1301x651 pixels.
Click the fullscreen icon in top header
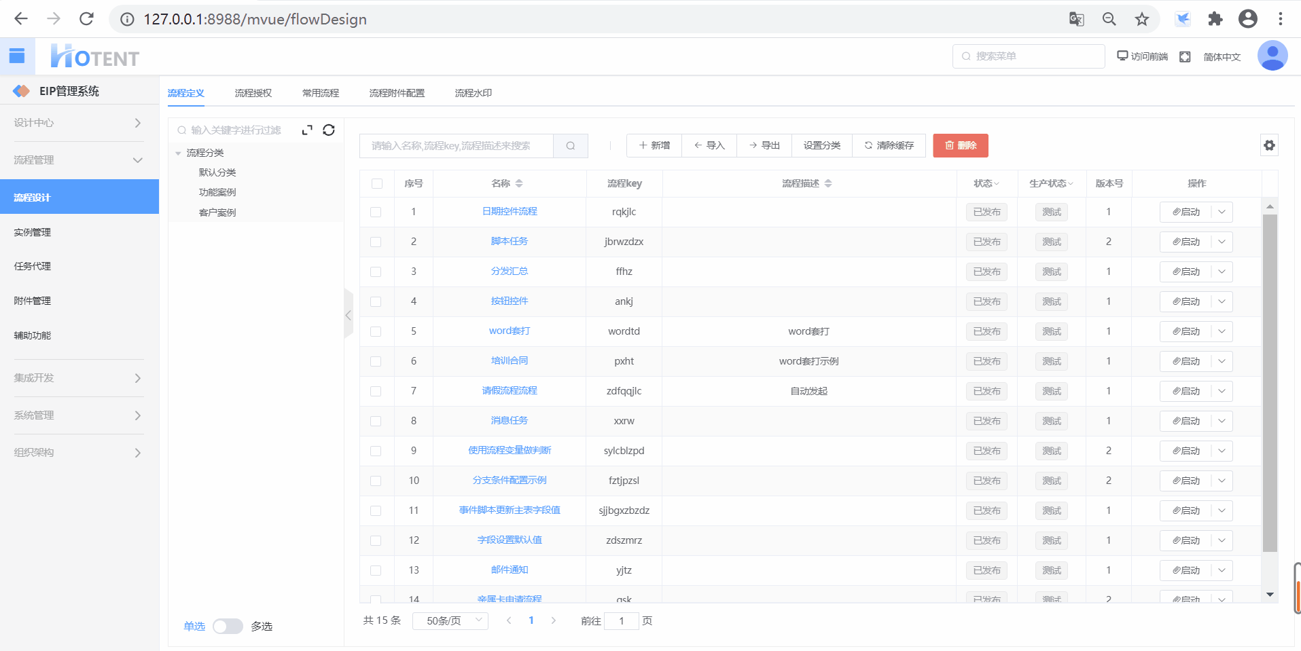(x=1185, y=57)
